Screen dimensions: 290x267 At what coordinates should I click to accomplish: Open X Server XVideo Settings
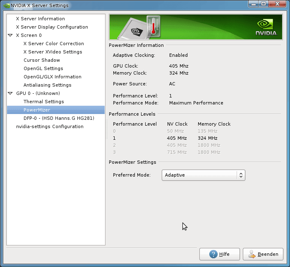pyautogui.click(x=53, y=52)
